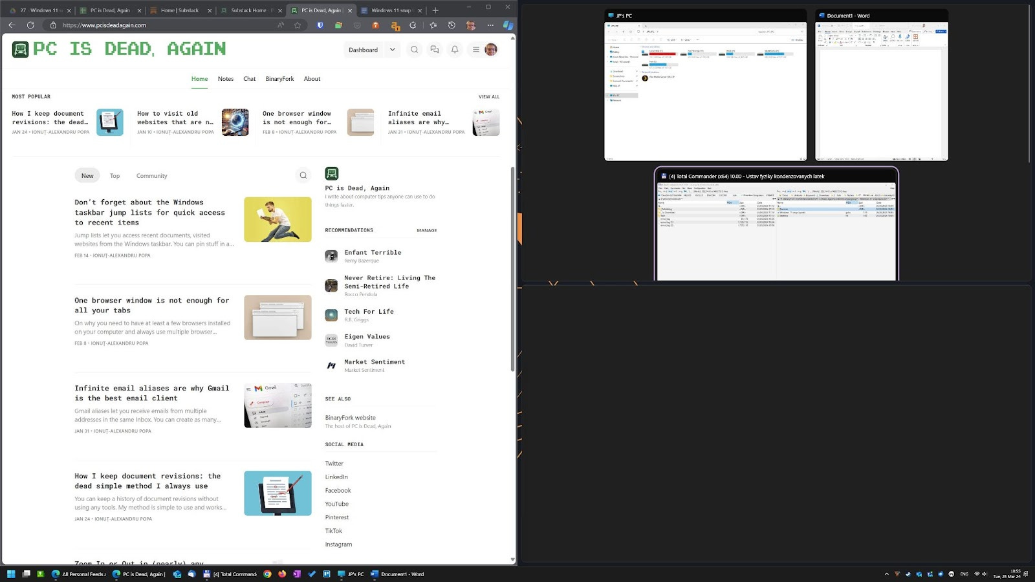
Task: Open the How to visit old websites popular post
Action: tap(175, 118)
